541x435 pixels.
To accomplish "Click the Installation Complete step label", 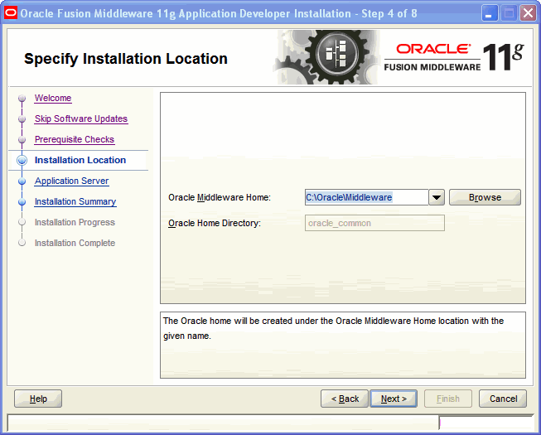I will pos(75,243).
